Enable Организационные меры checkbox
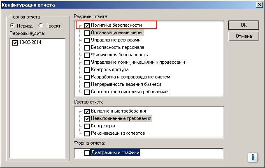 [x=87, y=33]
